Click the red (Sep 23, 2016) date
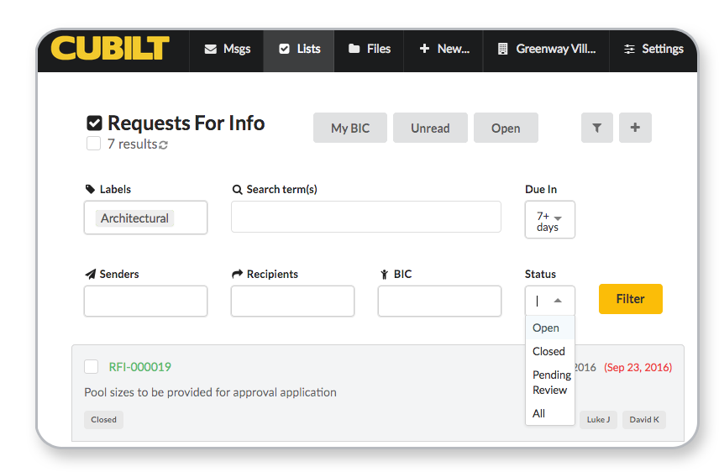Viewport: 719px width, 472px height. (638, 367)
